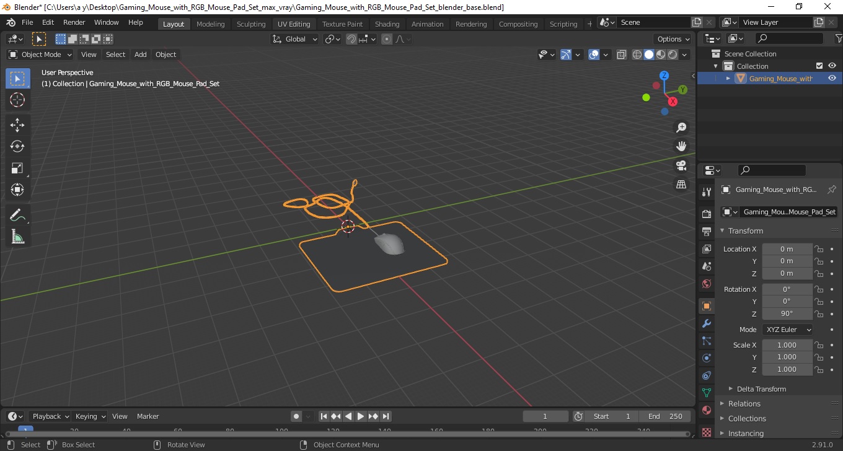Viewport: 843px width, 451px height.
Task: Open Global transform orientation dropdown
Action: pos(295,39)
